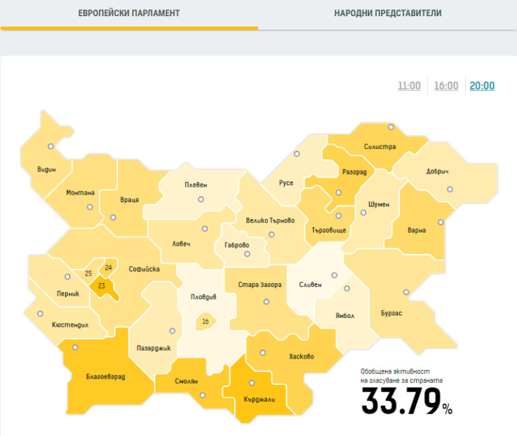
Task: Select the Софийска region label
Action: coord(143,269)
